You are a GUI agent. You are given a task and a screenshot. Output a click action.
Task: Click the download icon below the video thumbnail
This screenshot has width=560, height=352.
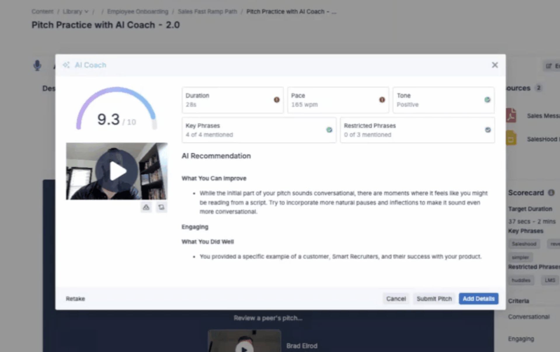tap(146, 207)
